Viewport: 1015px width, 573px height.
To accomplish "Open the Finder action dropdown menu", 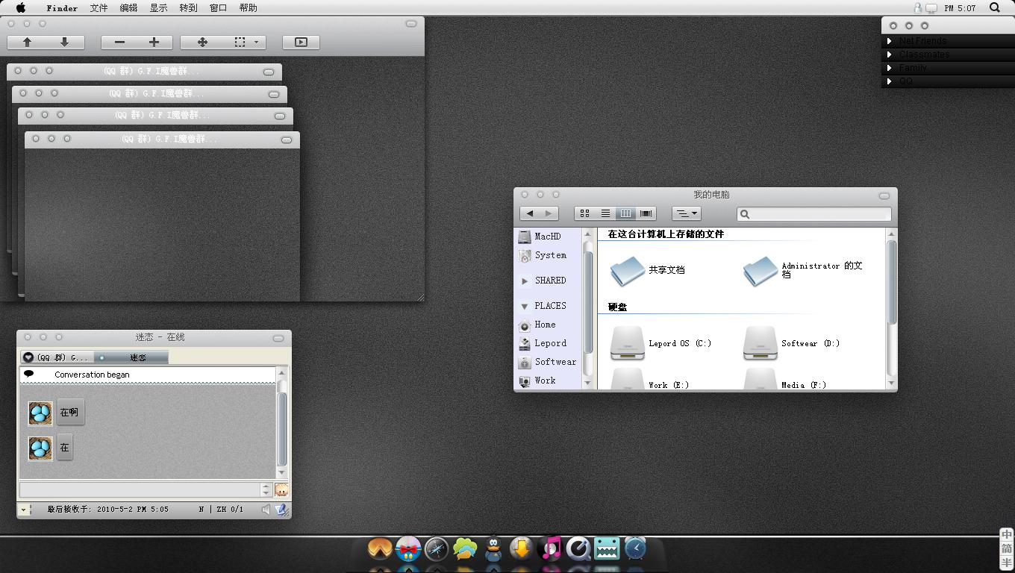I will (686, 213).
